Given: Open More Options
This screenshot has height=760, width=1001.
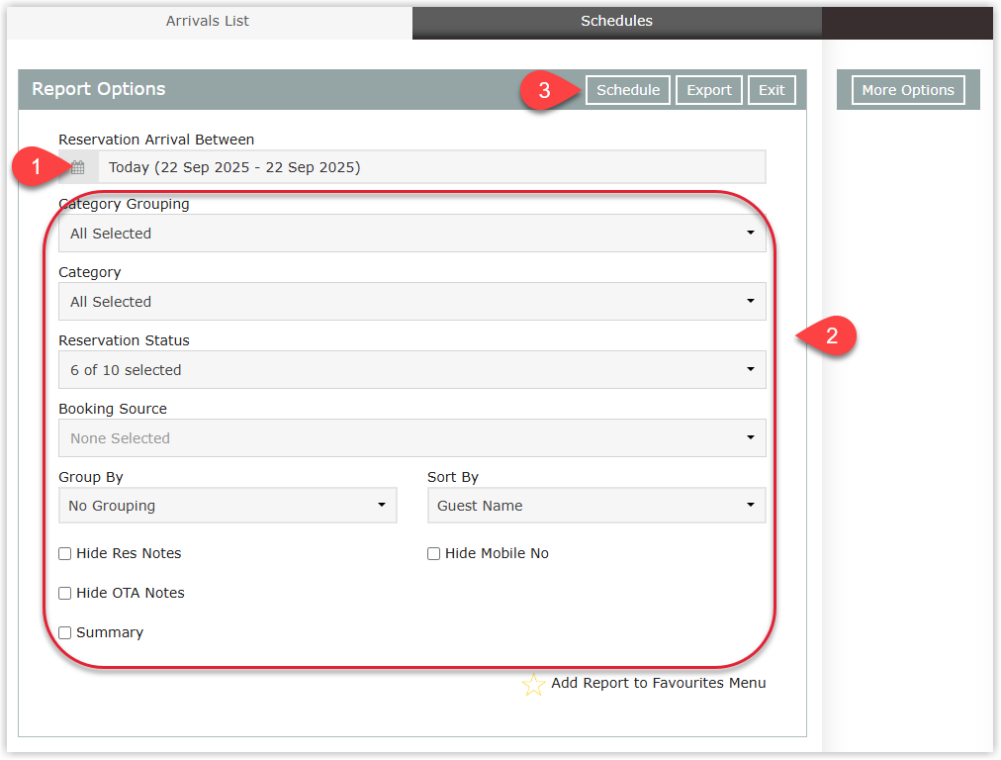Looking at the screenshot, I should [x=908, y=90].
